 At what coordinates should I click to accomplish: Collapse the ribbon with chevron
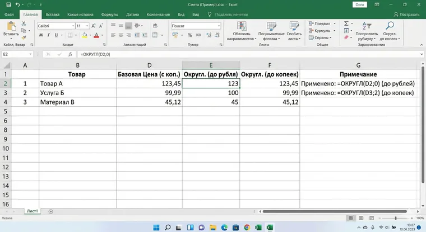tap(422, 45)
